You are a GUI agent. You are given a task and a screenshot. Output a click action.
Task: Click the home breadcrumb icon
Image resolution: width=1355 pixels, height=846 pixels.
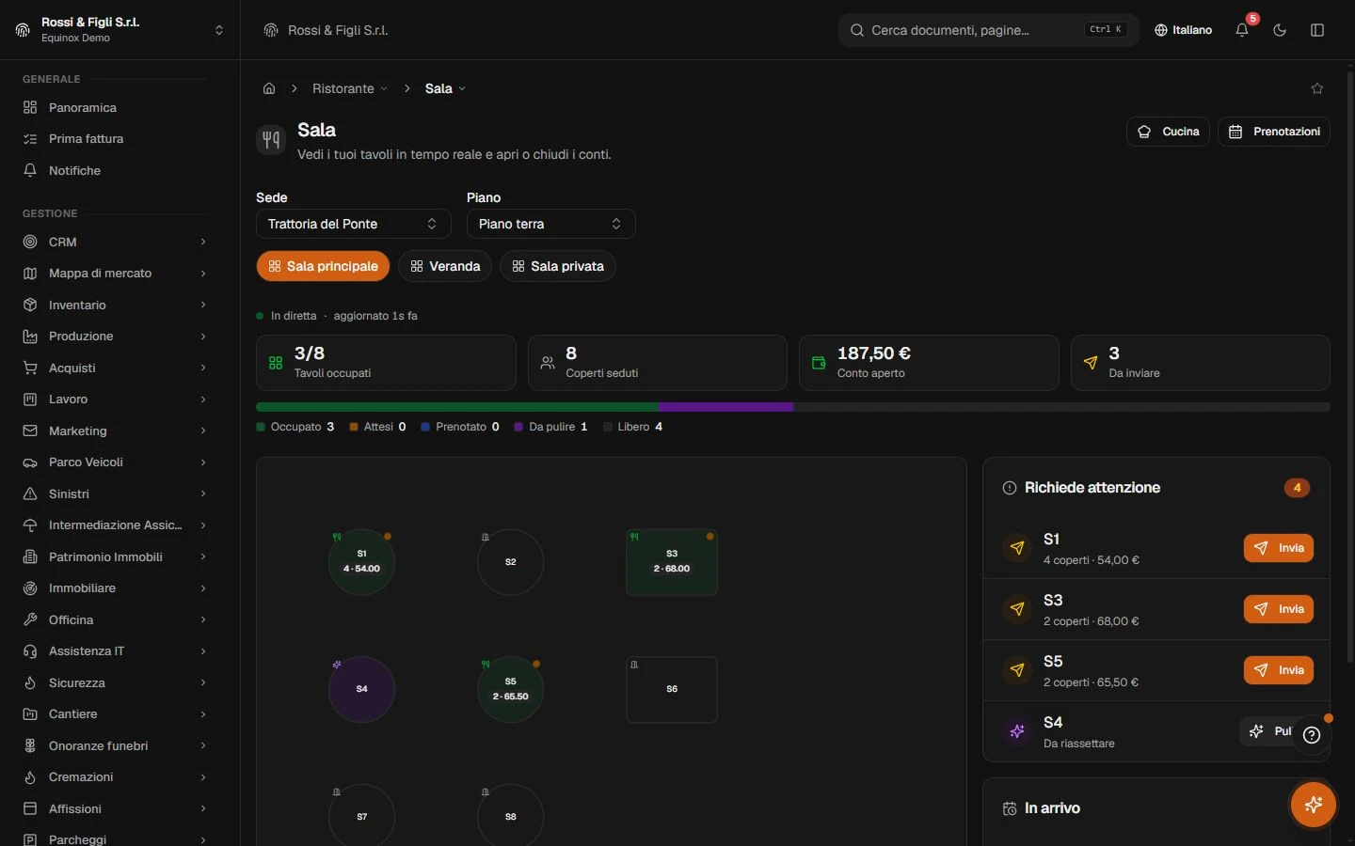point(269,88)
